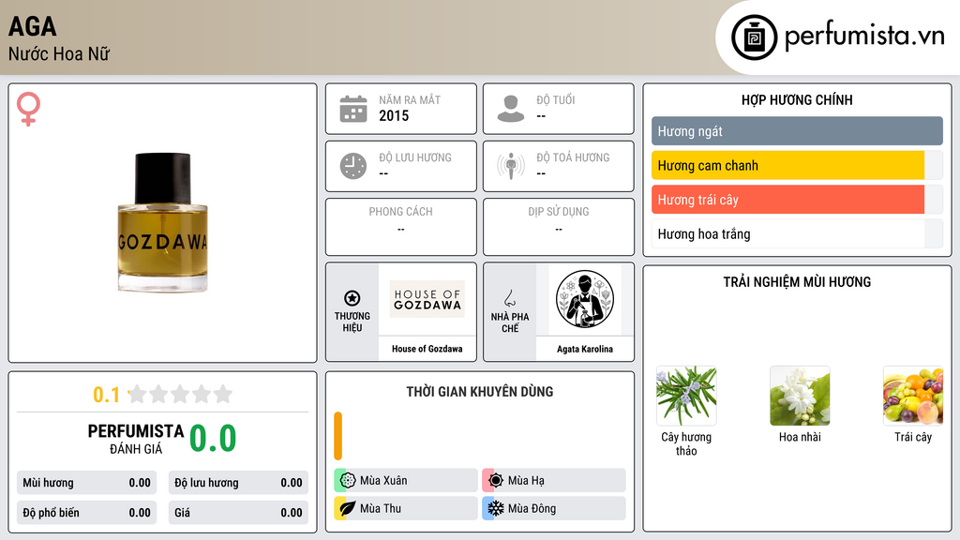Click the Phong cách card
Screen dimensions: 960x540
point(401,227)
